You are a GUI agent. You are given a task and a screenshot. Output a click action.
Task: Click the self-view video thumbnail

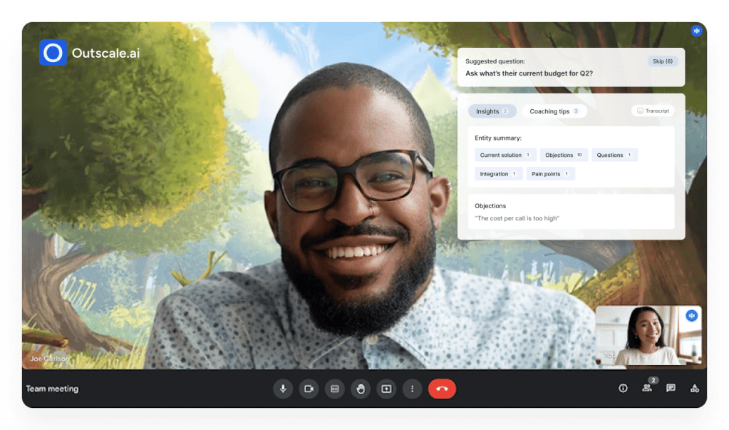tap(648, 336)
